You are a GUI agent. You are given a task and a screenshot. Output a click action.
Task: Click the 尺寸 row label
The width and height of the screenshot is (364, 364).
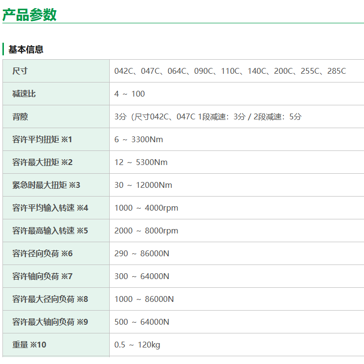coord(20,71)
